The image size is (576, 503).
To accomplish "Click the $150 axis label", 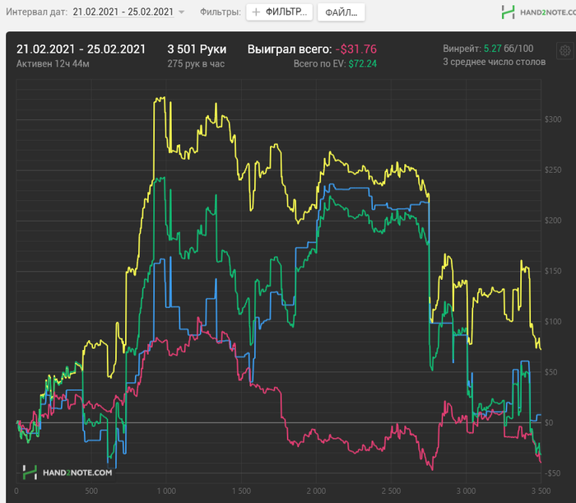I will pyautogui.click(x=553, y=271).
